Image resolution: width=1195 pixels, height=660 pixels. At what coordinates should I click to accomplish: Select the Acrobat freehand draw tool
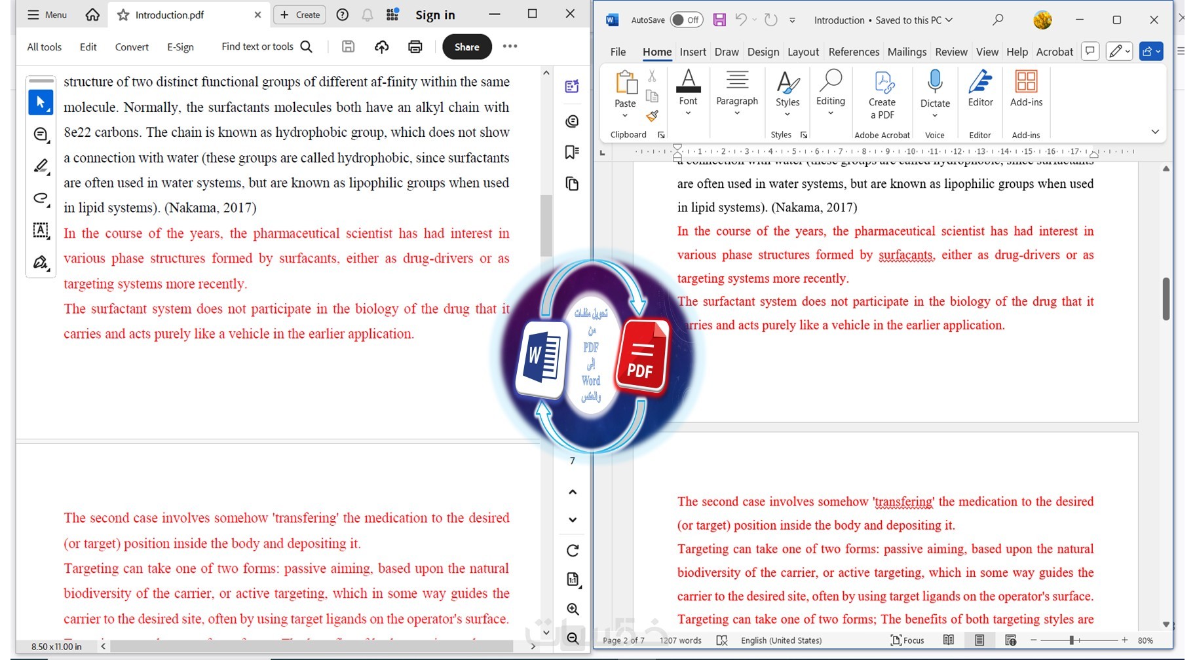click(x=41, y=198)
